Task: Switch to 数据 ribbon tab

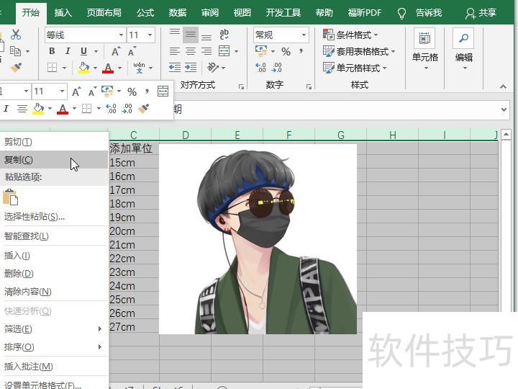Action: [178, 12]
